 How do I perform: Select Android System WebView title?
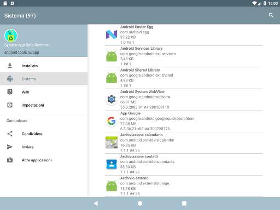tap(142, 91)
